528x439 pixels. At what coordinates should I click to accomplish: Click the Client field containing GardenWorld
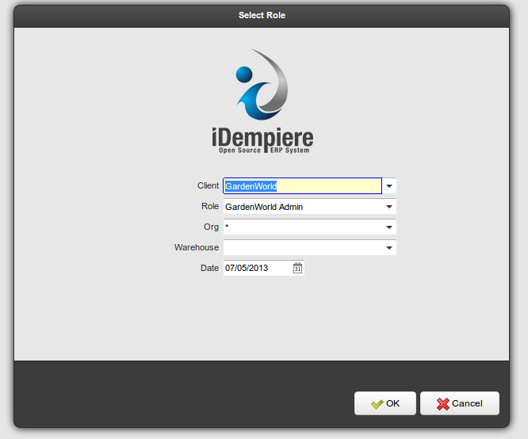click(x=302, y=186)
